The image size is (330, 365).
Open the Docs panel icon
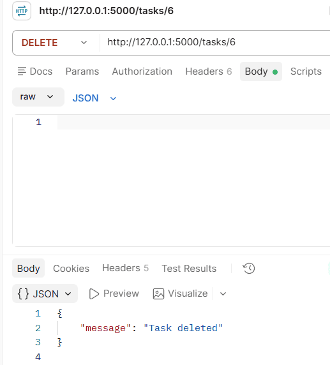pyautogui.click(x=22, y=71)
